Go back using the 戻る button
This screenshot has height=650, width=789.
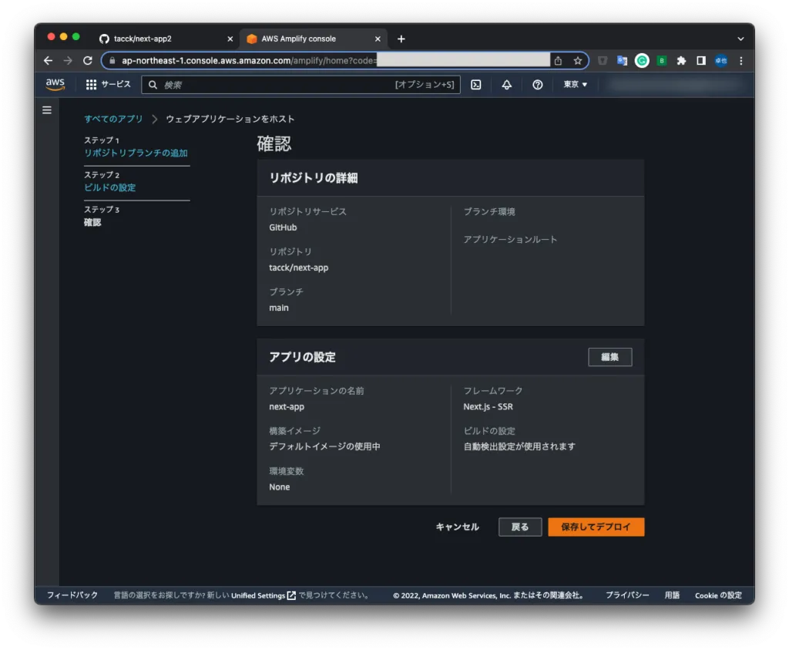pos(520,527)
